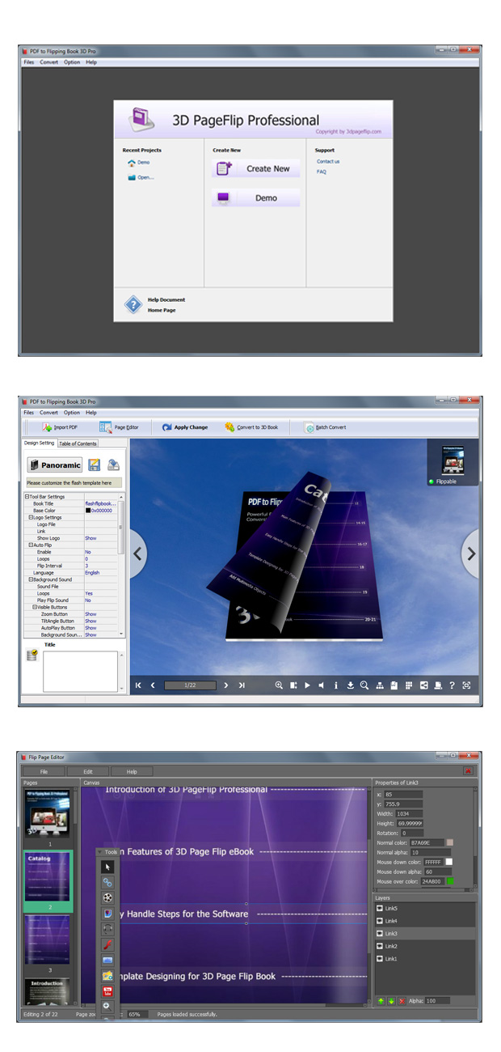Select the film reel movie tool

coord(107,897)
